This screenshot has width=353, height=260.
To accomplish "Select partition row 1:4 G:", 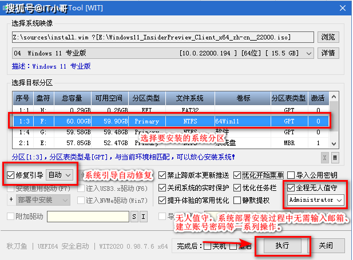I will pos(170,132).
